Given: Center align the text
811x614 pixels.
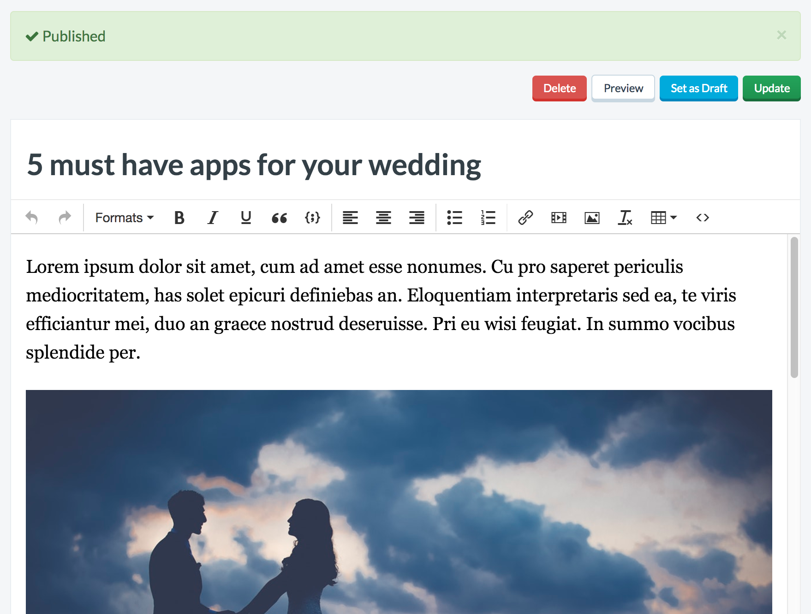Looking at the screenshot, I should (x=383, y=218).
